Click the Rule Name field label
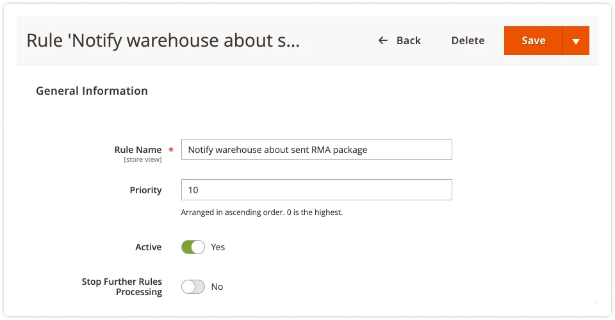 point(138,150)
